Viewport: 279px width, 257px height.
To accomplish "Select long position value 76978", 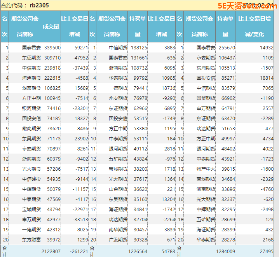I will click(140, 98).
